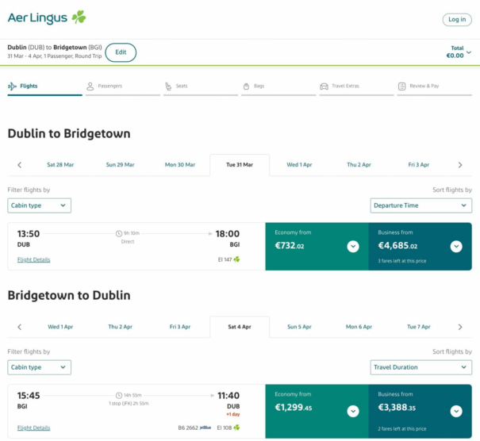Show earlier outbound dates with left arrow
Image resolution: width=480 pixels, height=441 pixels.
coord(19,165)
